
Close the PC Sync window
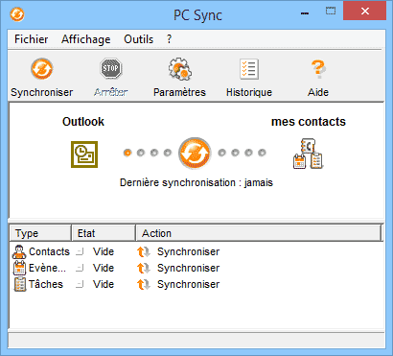coord(364,12)
